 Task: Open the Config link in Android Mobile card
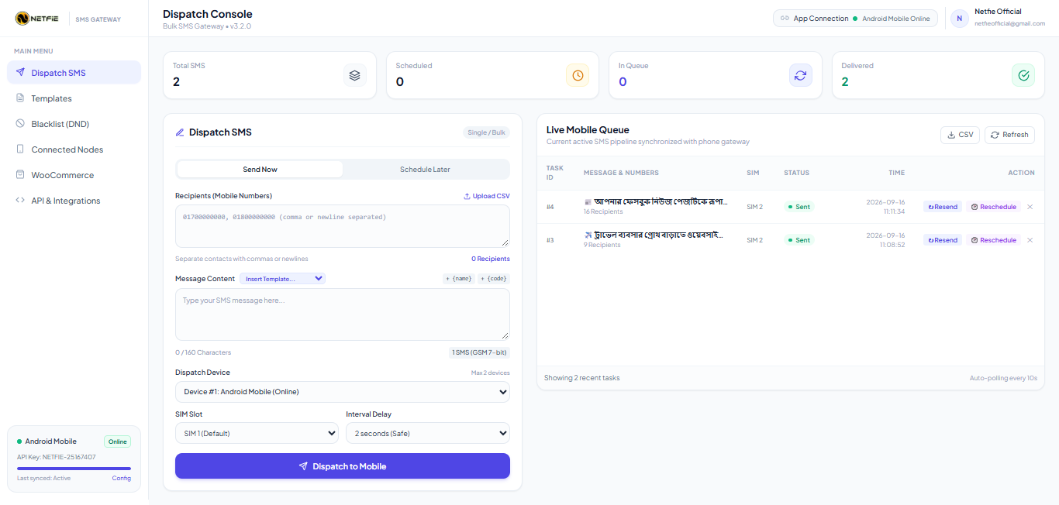pyautogui.click(x=122, y=478)
